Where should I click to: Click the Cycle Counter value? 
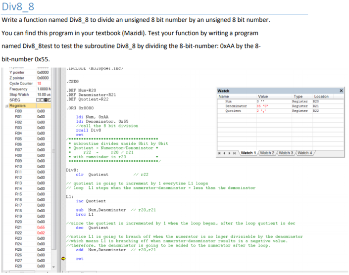(40, 84)
